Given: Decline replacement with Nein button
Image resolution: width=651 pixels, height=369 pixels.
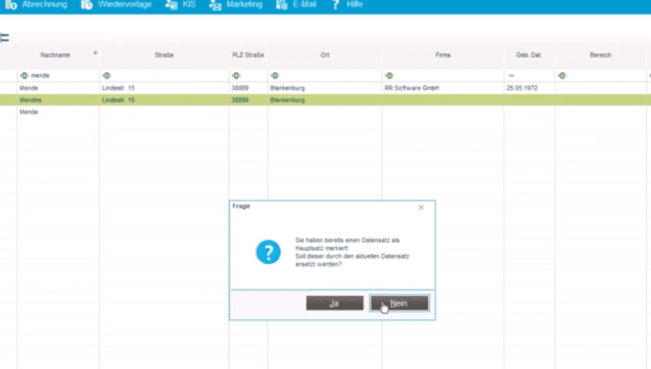Looking at the screenshot, I should point(399,303).
